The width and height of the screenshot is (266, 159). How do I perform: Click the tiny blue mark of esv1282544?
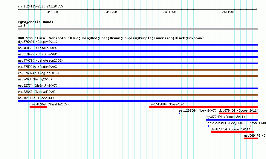(x=179, y=113)
